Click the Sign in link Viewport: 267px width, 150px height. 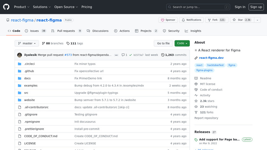tap(240, 7)
